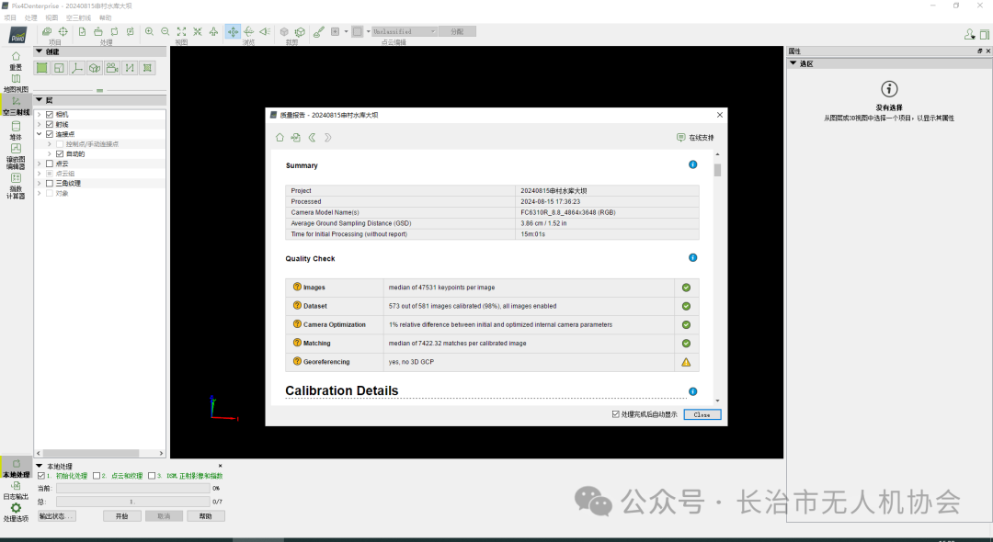Open the 地图视图 (Map View) sidebar icon
Image resolution: width=993 pixels, height=542 pixels.
coord(16,83)
